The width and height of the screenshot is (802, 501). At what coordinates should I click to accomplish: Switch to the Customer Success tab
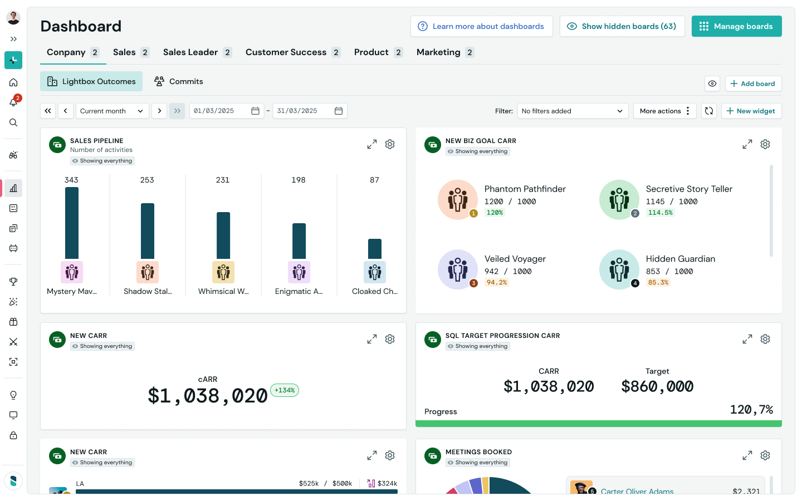(293, 52)
